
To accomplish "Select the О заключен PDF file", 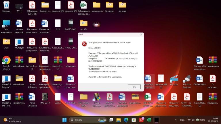I will [213, 82].
